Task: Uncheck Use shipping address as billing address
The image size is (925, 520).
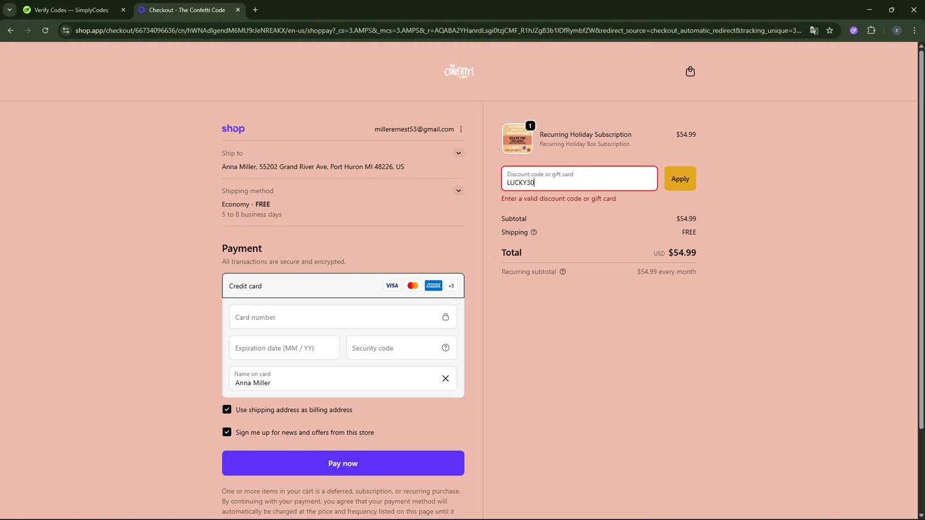Action: pos(227,410)
